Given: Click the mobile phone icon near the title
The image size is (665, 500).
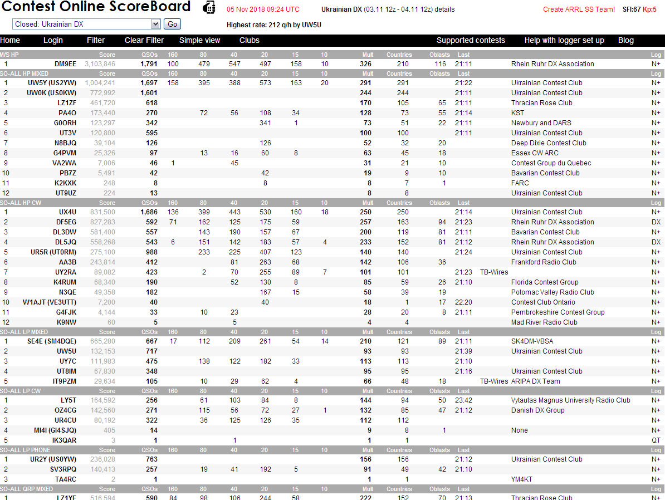Looking at the screenshot, I should pyautogui.click(x=209, y=7).
